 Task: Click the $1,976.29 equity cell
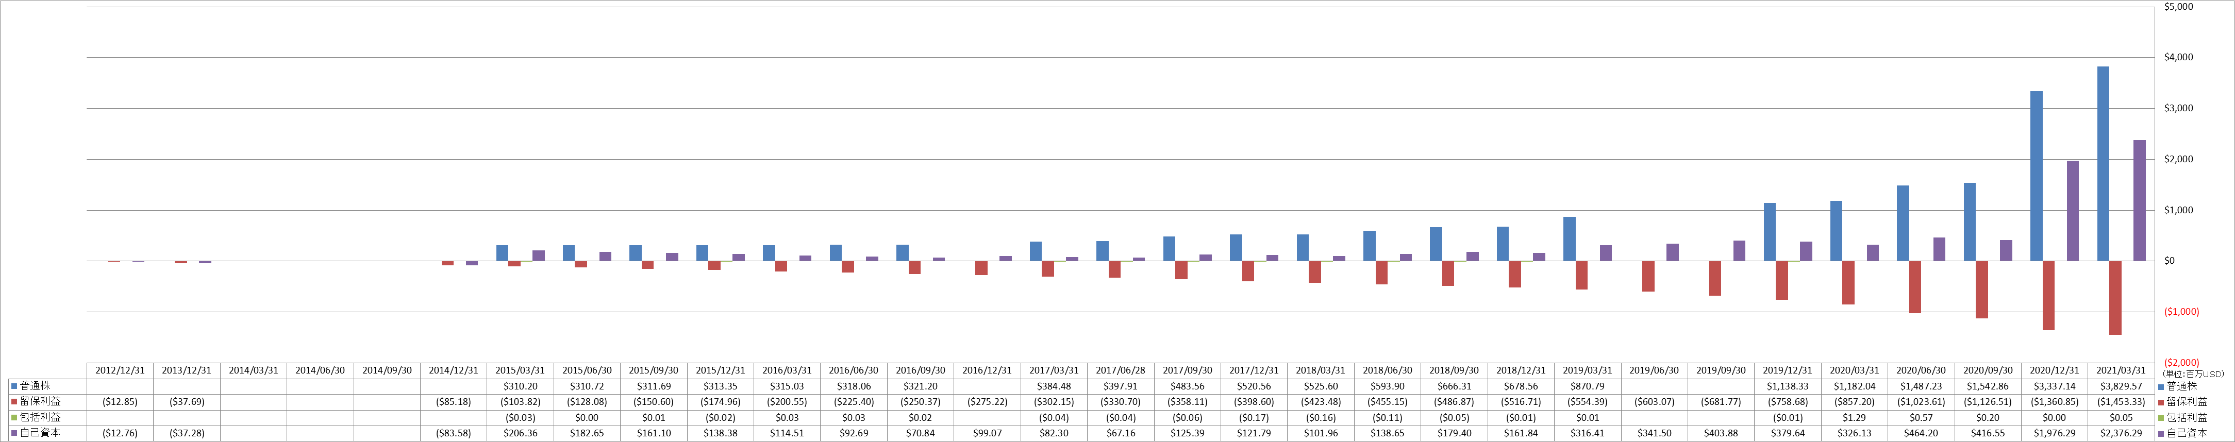click(x=2055, y=433)
